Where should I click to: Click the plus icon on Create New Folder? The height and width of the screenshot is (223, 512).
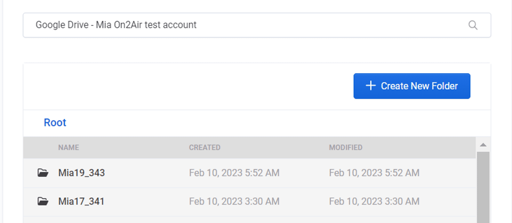pyautogui.click(x=371, y=86)
